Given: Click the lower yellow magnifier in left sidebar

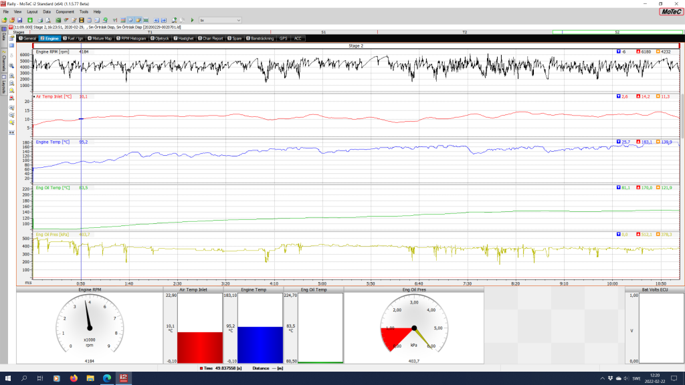Looking at the screenshot, I should [x=11, y=123].
